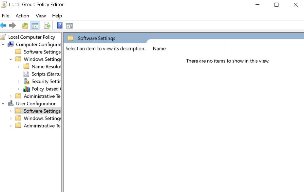Expand the Policy-based QoS node
This screenshot has height=192, width=304.
19,89
